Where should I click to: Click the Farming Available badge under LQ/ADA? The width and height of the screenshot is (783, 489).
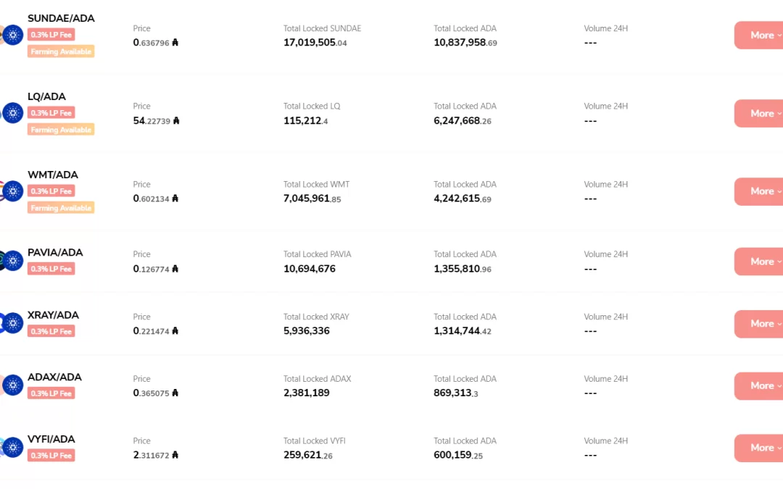pyautogui.click(x=61, y=130)
